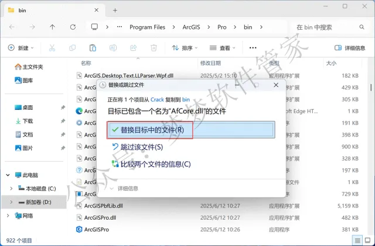Click the pin icon beside 下载
This screenshot has height=246, width=375.
click(x=63, y=121)
